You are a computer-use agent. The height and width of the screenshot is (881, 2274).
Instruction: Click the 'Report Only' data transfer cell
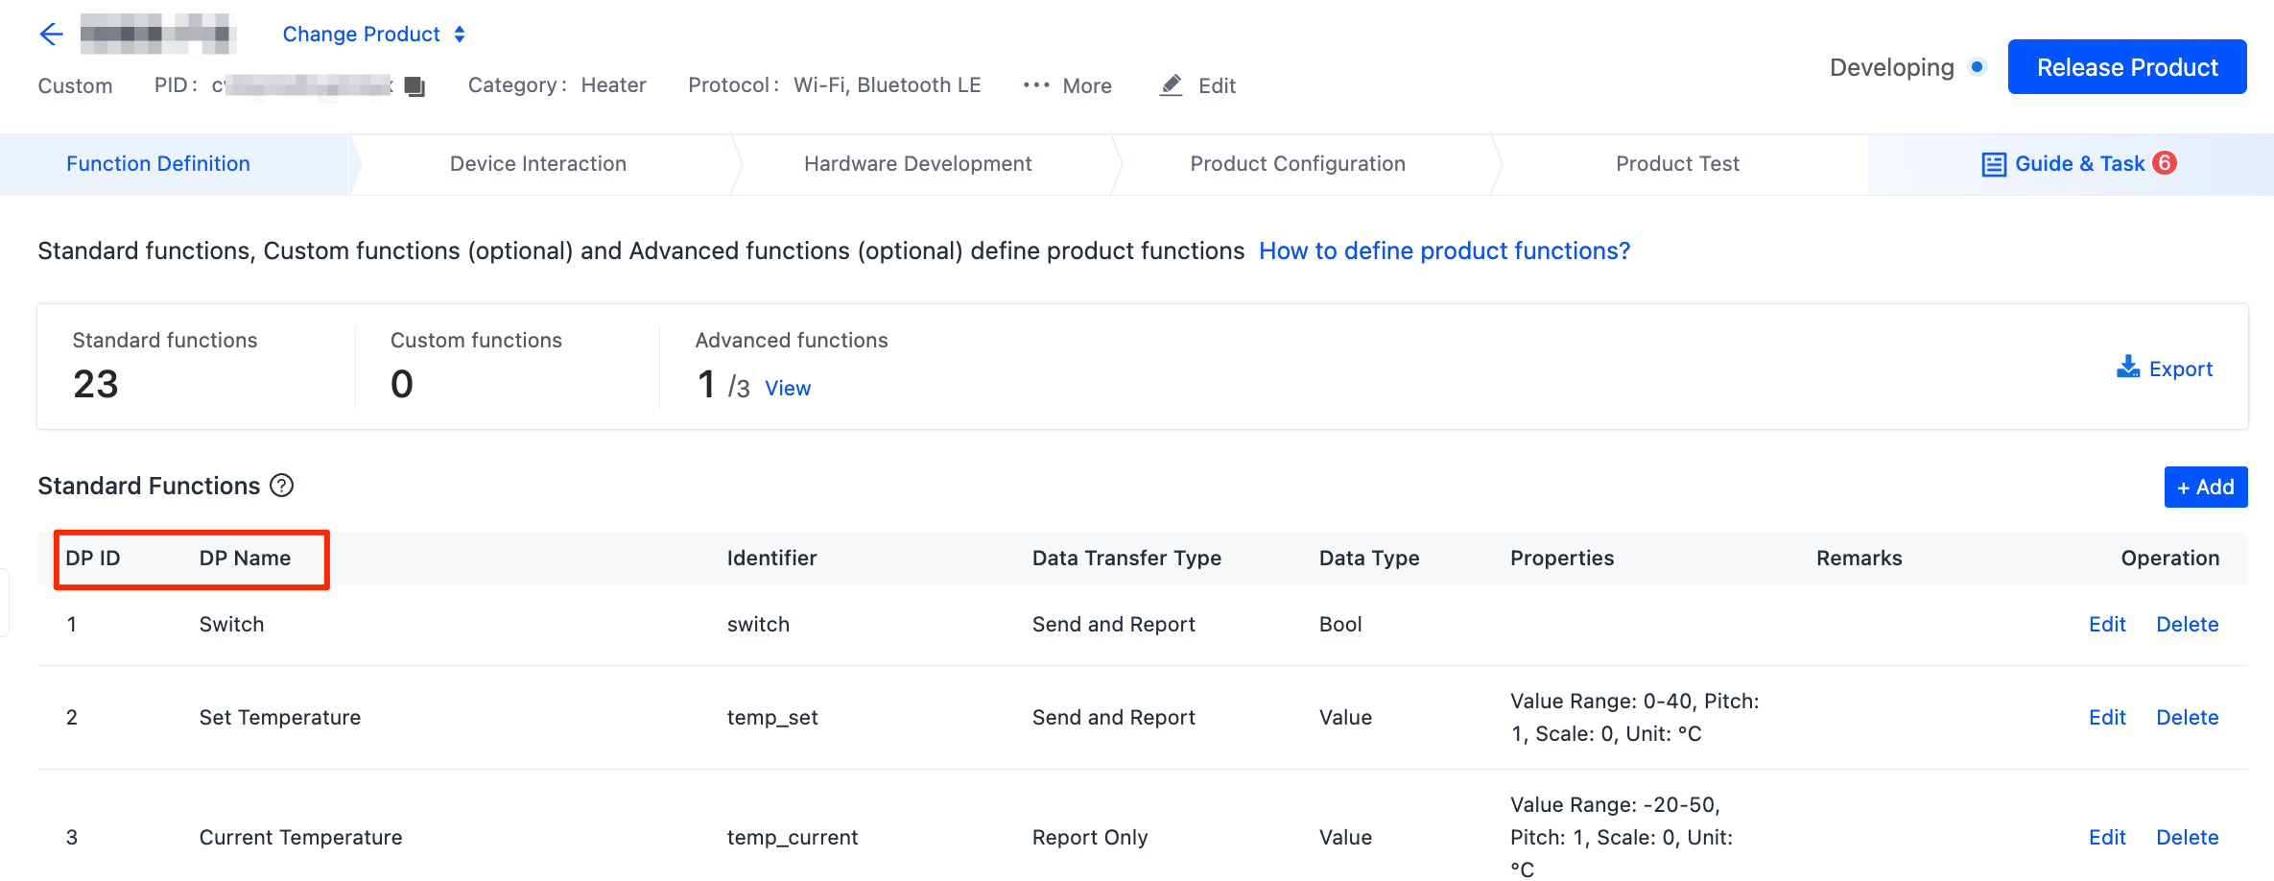pyautogui.click(x=1090, y=837)
